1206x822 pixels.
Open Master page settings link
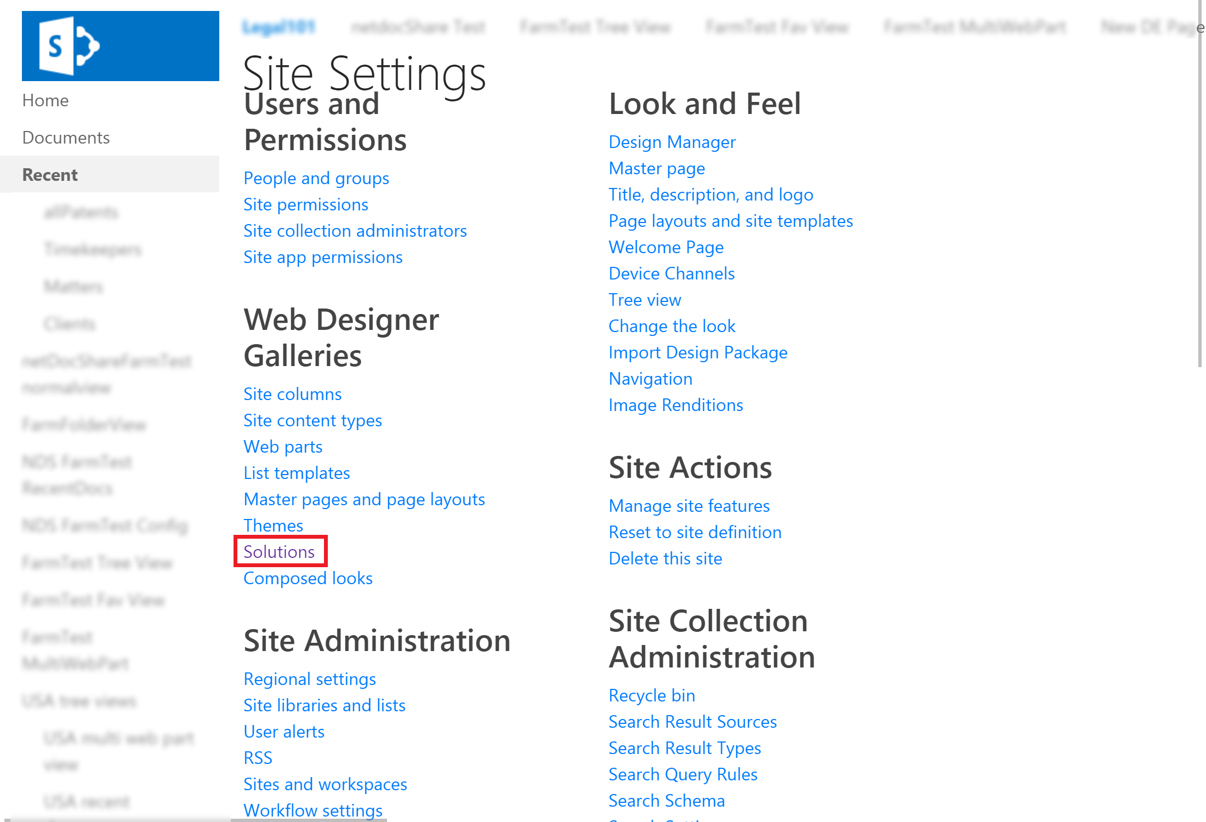[657, 168]
